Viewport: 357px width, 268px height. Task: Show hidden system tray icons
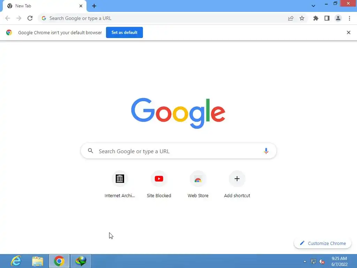tap(305, 261)
